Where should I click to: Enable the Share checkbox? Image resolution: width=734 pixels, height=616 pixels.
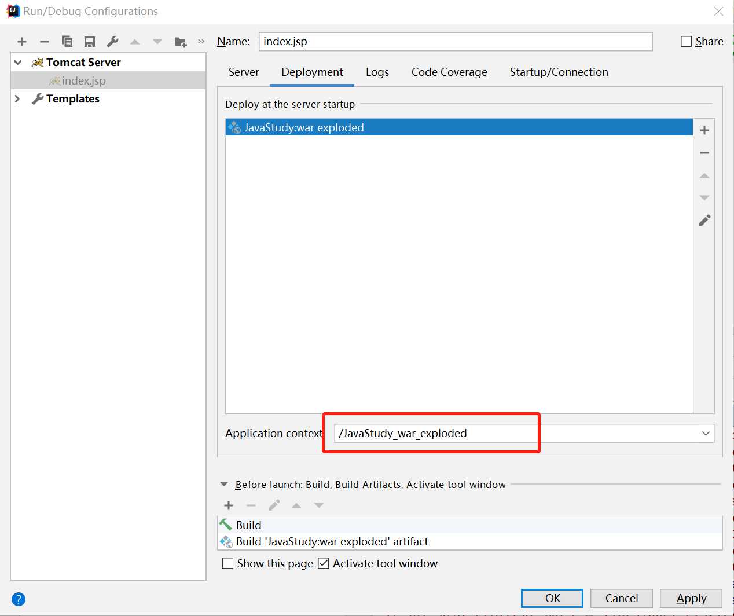pyautogui.click(x=687, y=42)
